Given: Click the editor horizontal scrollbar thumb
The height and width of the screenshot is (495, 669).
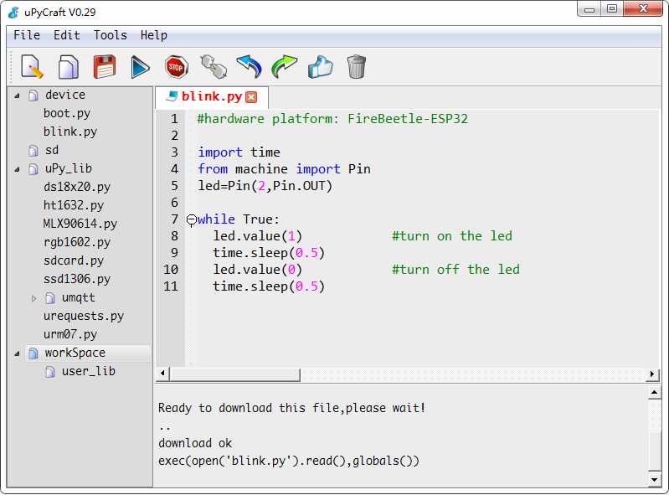Looking at the screenshot, I should pyautogui.click(x=235, y=374).
